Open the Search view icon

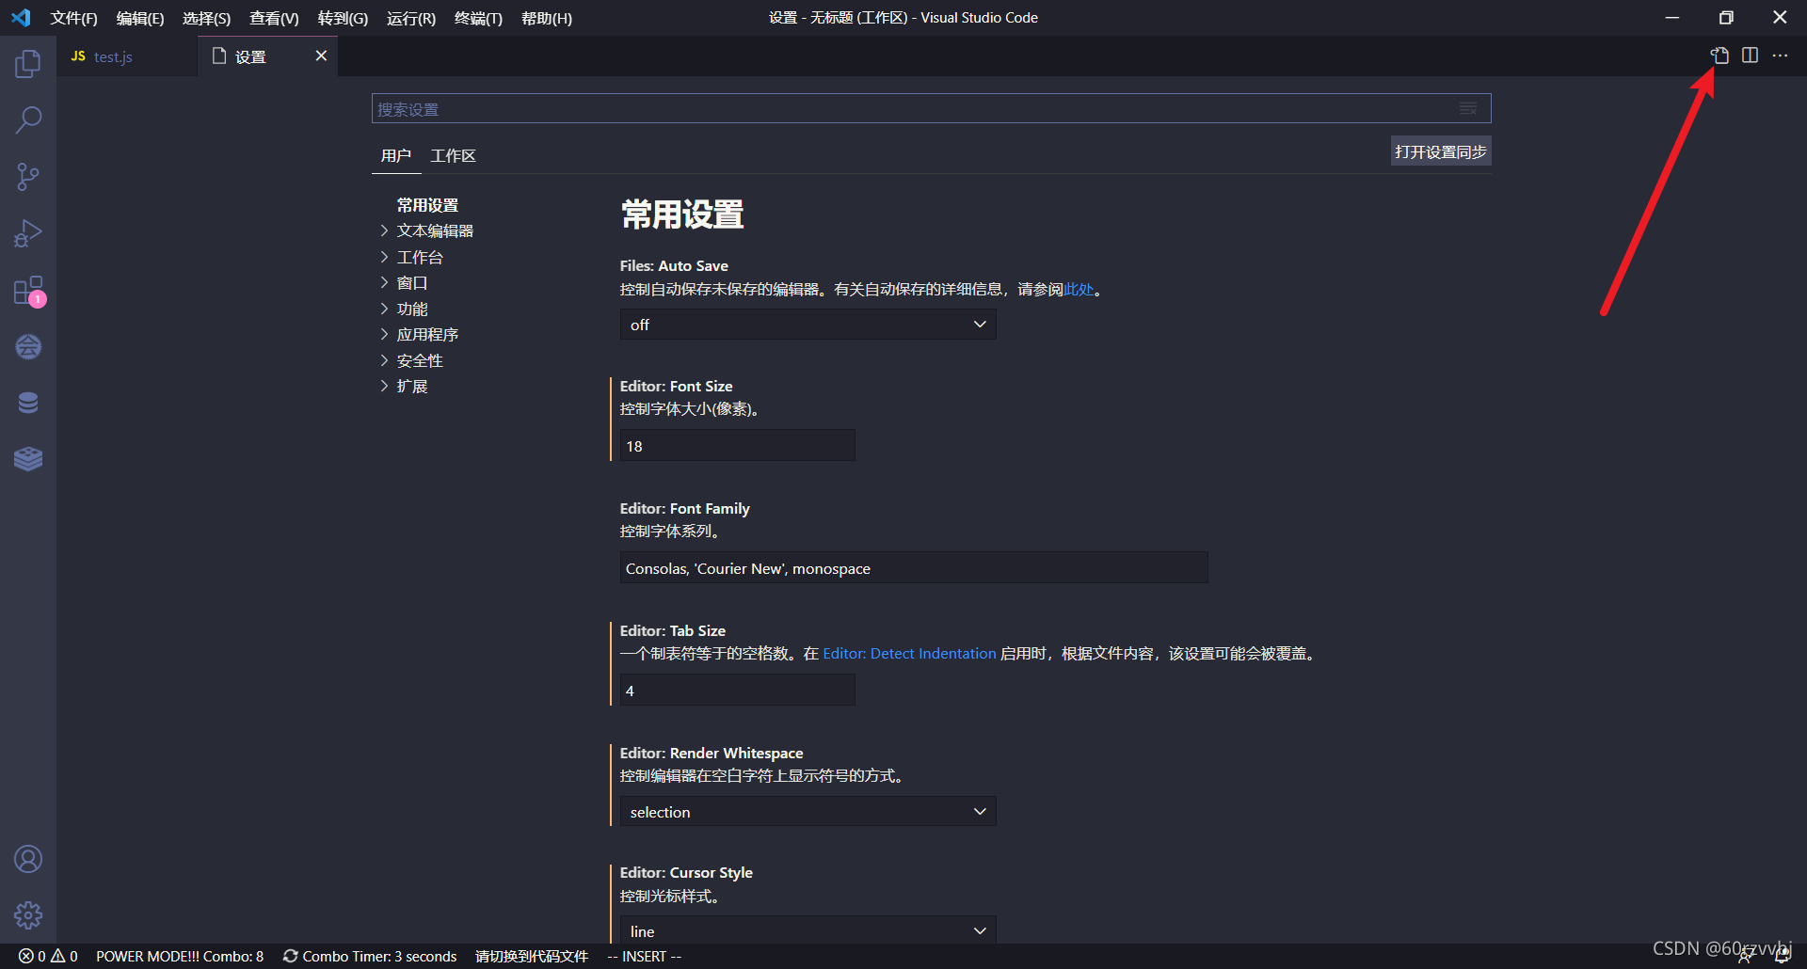(x=28, y=119)
